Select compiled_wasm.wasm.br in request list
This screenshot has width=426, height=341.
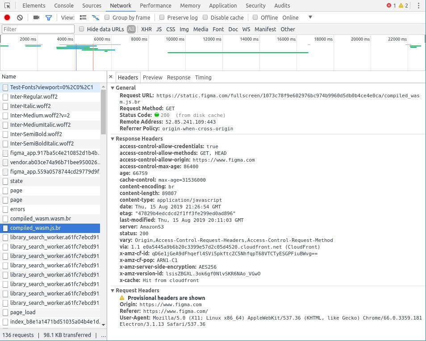pyautogui.click(x=40, y=219)
